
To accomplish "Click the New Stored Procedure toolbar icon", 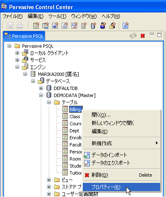I will 55,26.
